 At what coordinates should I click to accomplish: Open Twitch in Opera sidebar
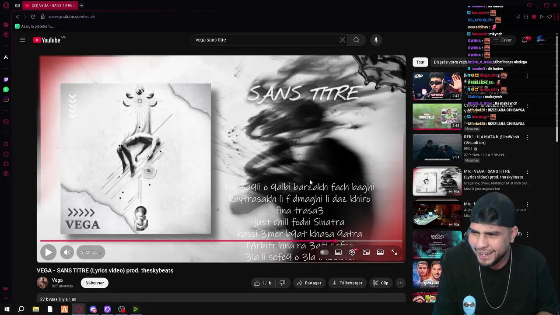(x=6, y=80)
